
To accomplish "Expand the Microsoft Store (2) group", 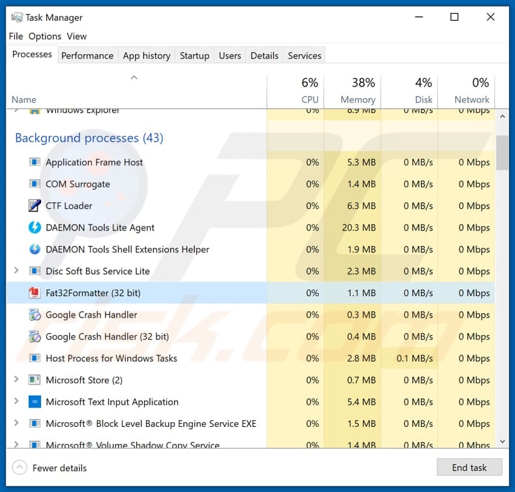I will click(x=16, y=379).
